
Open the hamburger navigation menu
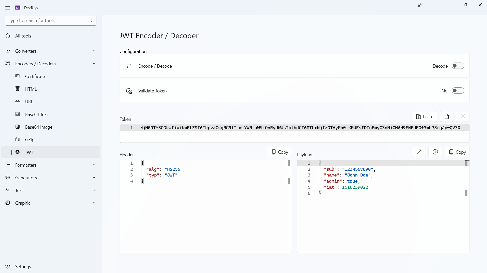[x=8, y=8]
